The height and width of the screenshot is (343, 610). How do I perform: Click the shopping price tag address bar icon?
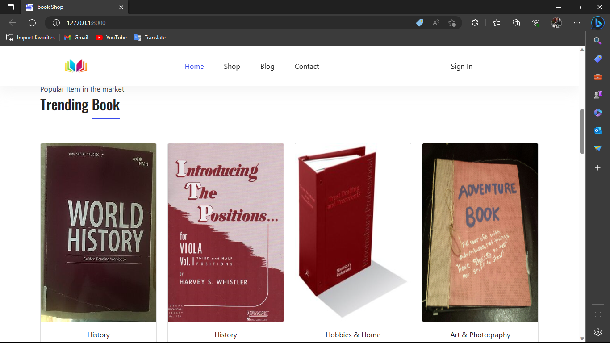[419, 23]
